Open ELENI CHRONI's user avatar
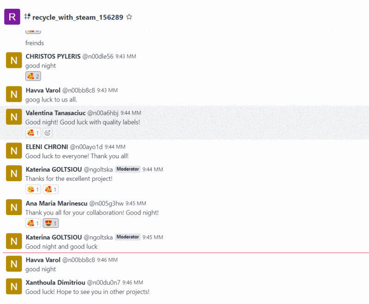Viewport: 369px width, 304px height. pyautogui.click(x=14, y=150)
